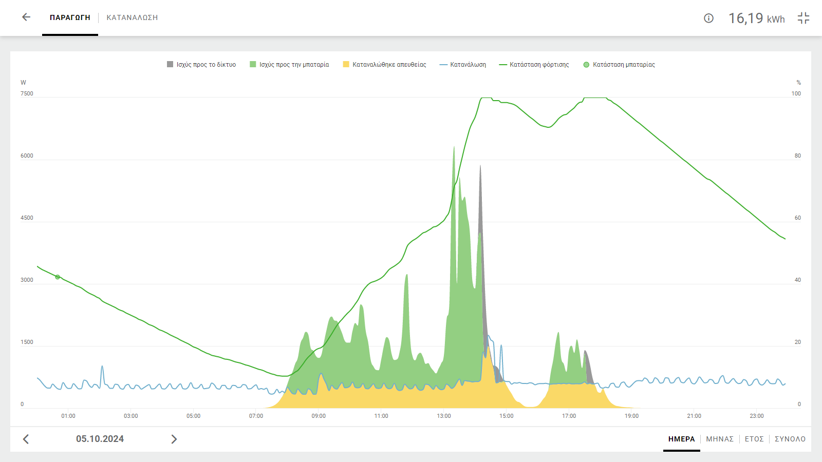Go back using the left arrow icon
The height and width of the screenshot is (462, 822).
(x=26, y=17)
